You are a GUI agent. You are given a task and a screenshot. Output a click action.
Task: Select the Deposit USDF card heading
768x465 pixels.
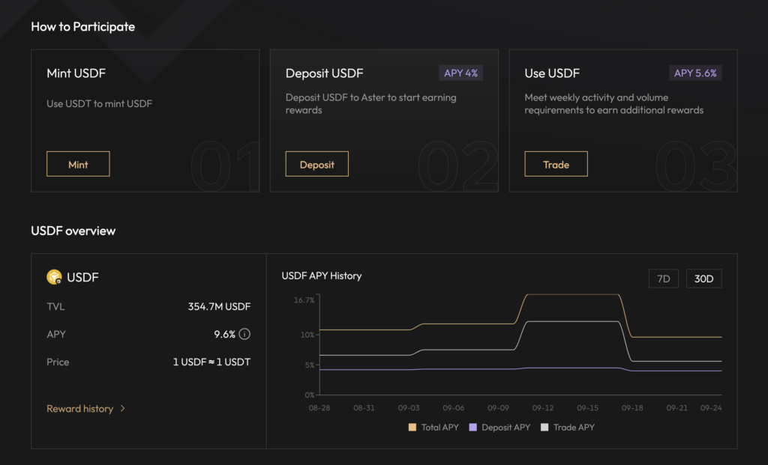[324, 73]
